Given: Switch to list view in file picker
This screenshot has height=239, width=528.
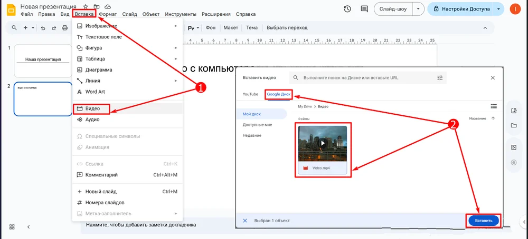Looking at the screenshot, I should (x=494, y=106).
